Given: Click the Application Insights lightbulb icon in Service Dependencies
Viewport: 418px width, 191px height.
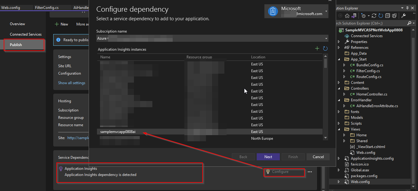Looking at the screenshot, I should (61, 169).
